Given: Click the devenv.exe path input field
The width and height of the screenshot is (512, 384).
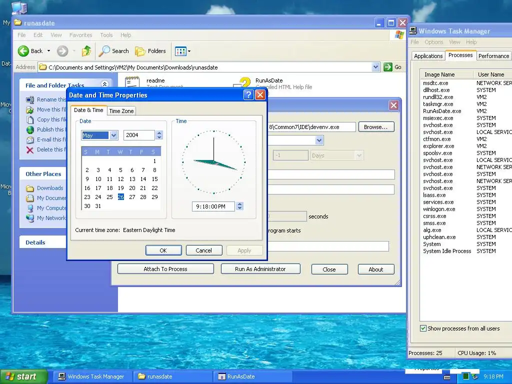Looking at the screenshot, I should point(311,127).
